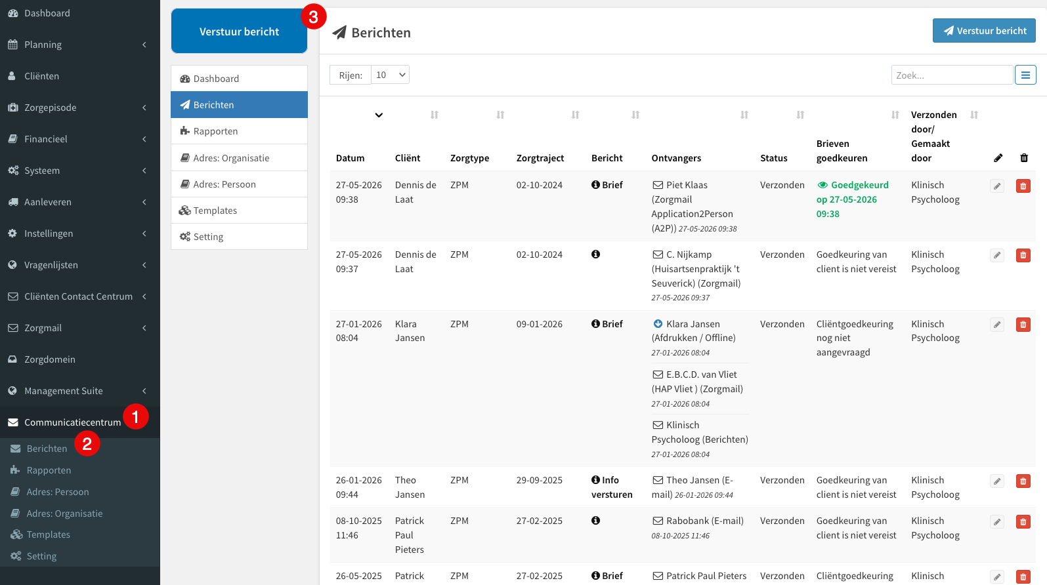Edit the Rabobank message row
This screenshot has height=585, width=1047.
click(997, 522)
